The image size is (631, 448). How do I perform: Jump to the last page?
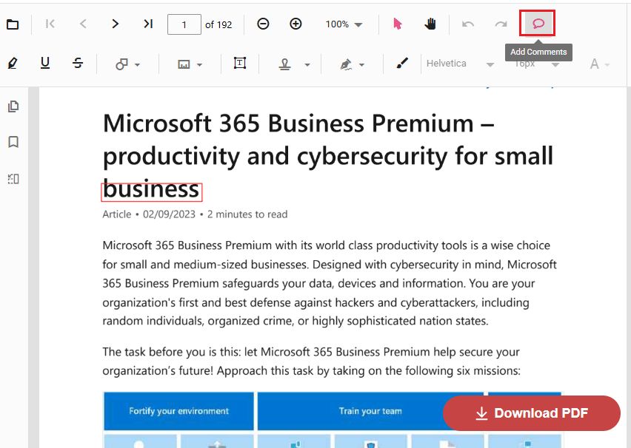click(148, 24)
